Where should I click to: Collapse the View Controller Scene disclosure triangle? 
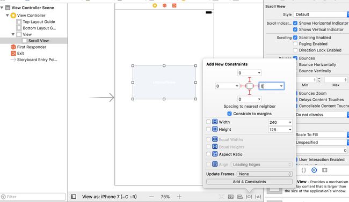[x=2, y=8]
